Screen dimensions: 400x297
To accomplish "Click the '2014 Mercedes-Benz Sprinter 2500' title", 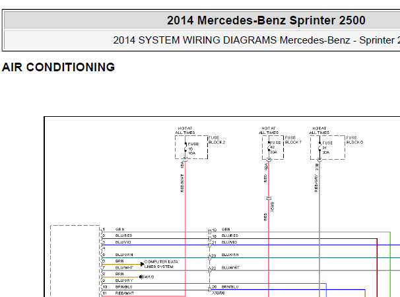I will pos(266,20).
